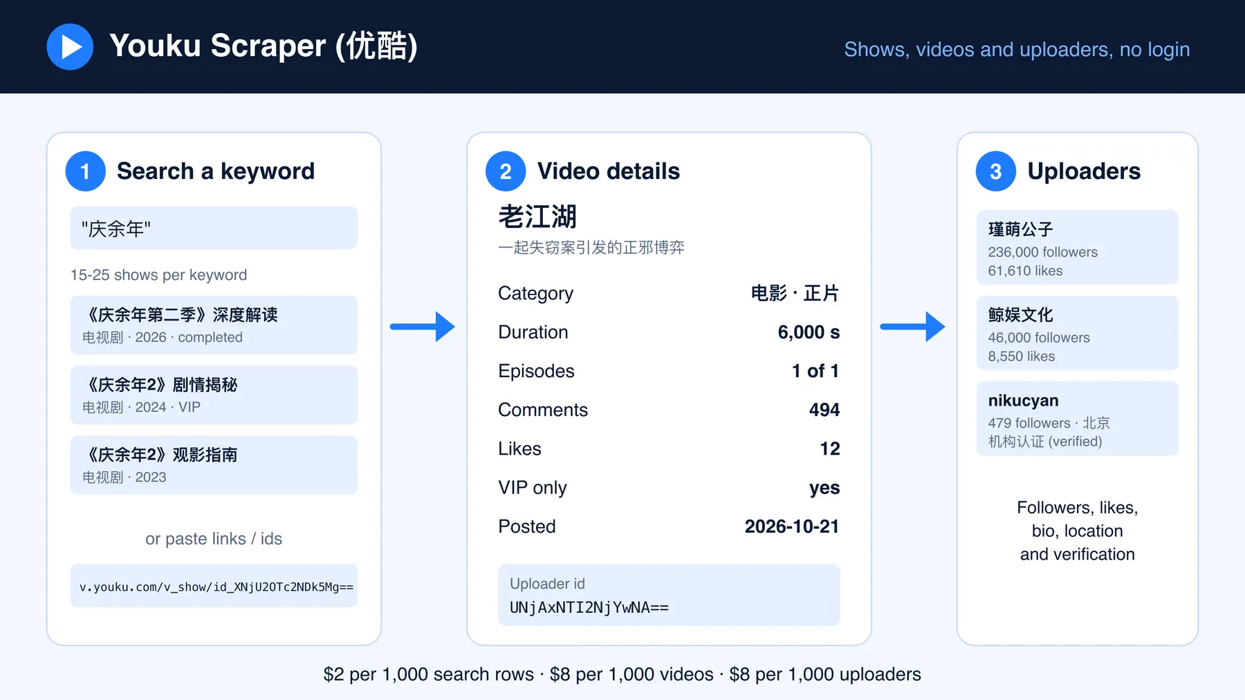Open the 鲸娱文化 uploader card
The image size is (1245, 700).
(x=1078, y=333)
